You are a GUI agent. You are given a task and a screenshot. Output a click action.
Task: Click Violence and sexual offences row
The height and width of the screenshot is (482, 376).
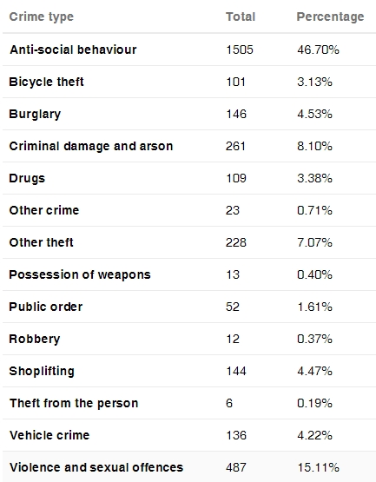point(189,466)
